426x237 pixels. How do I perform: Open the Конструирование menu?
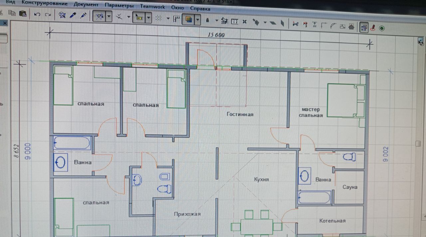[49, 4]
